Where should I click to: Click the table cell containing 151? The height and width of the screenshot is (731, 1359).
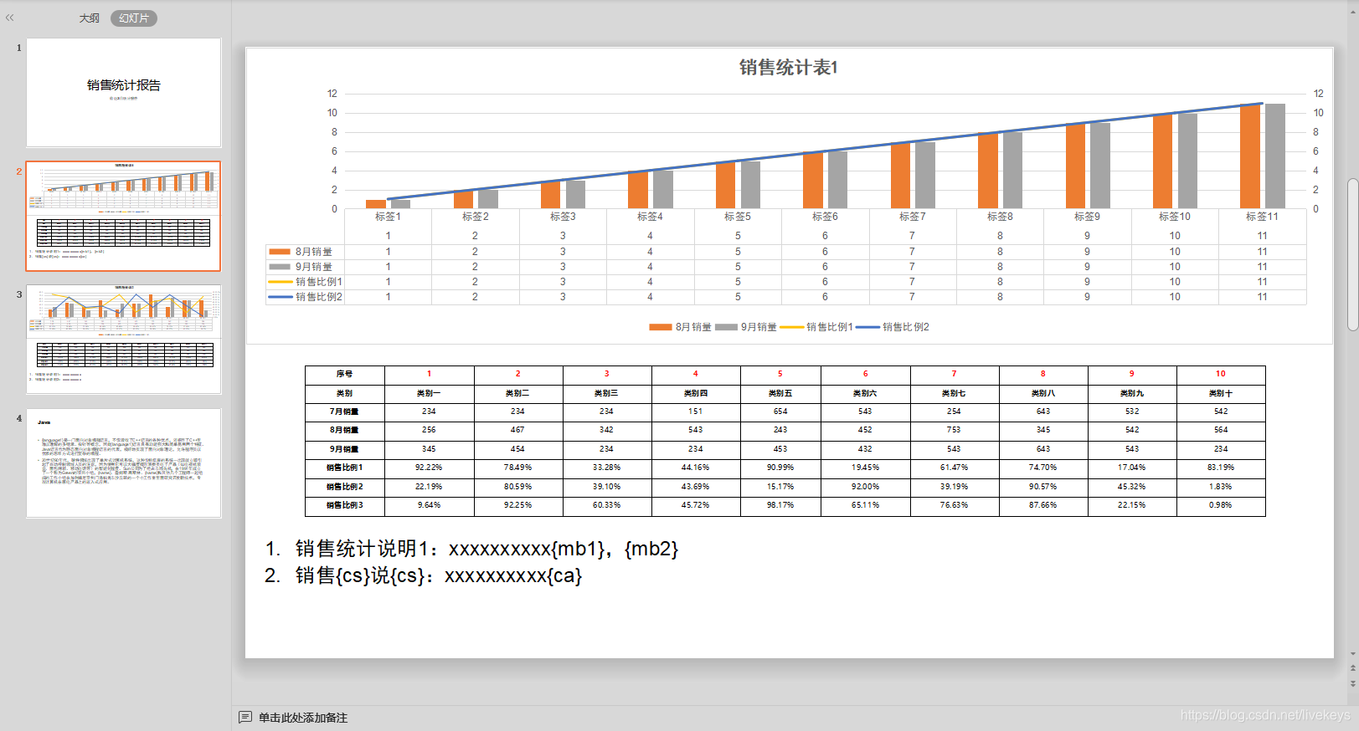695,412
